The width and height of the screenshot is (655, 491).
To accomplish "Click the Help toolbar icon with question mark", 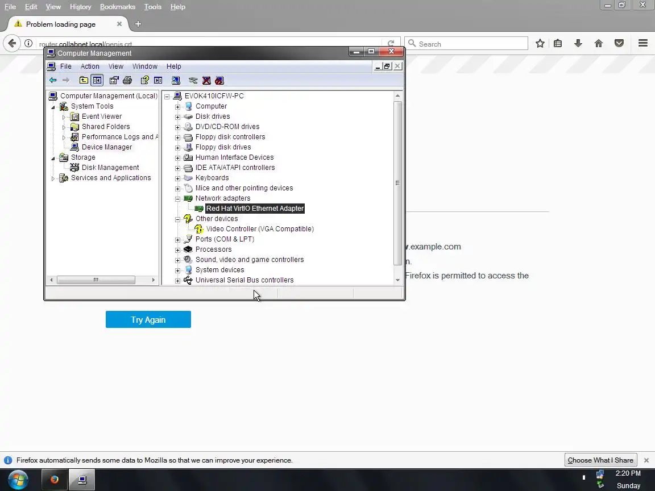I will tap(144, 80).
